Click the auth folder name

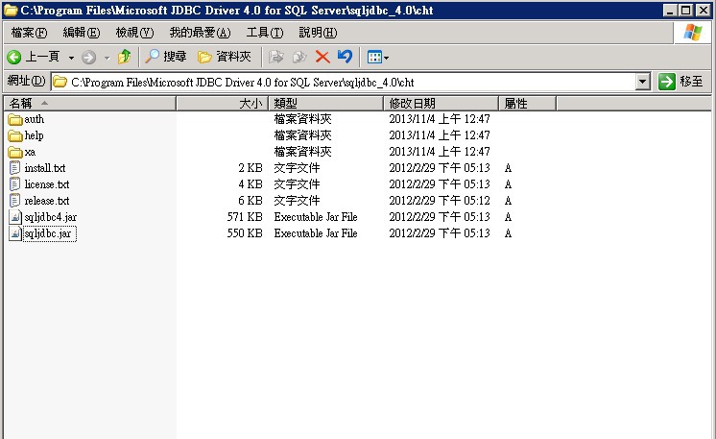(35, 119)
